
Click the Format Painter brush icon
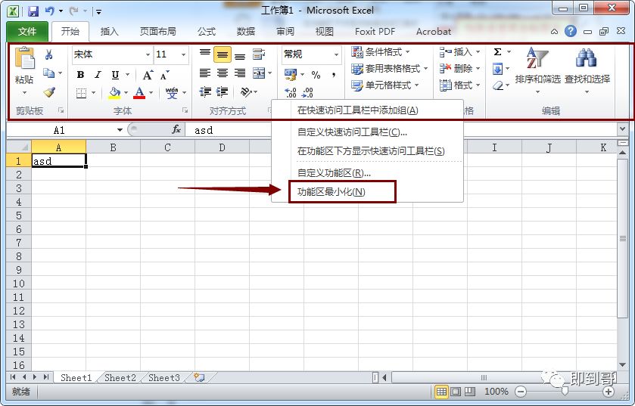(x=49, y=92)
